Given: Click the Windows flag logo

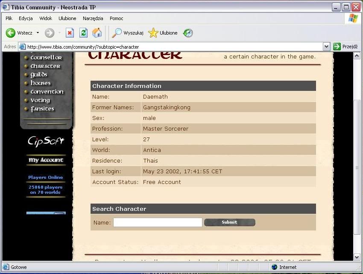Looking at the screenshot, I should pyautogui.click(x=353, y=18).
